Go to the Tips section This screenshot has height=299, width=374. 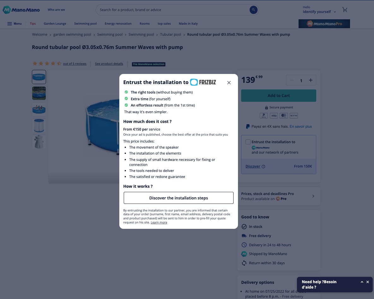coord(33,24)
